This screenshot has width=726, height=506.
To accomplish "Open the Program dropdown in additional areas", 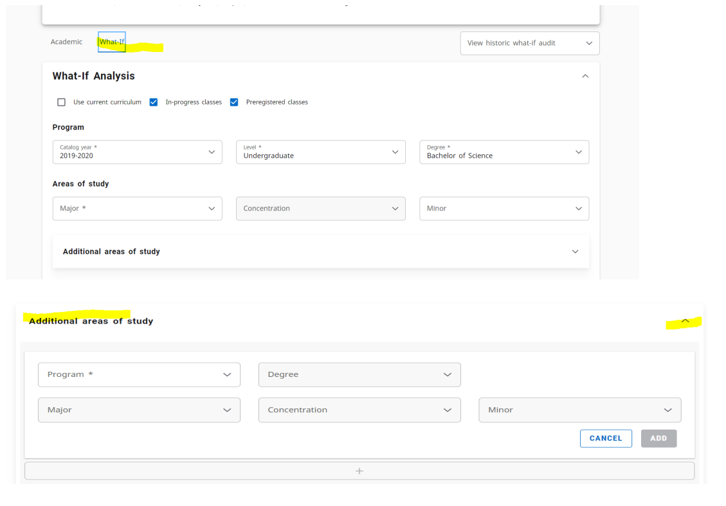I will pyautogui.click(x=139, y=374).
